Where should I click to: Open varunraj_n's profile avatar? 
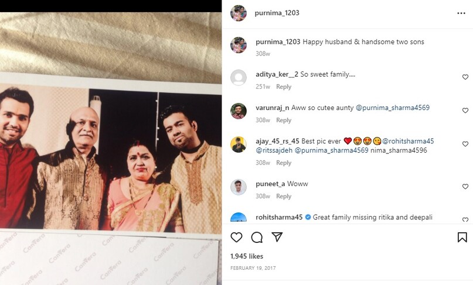coord(239,111)
